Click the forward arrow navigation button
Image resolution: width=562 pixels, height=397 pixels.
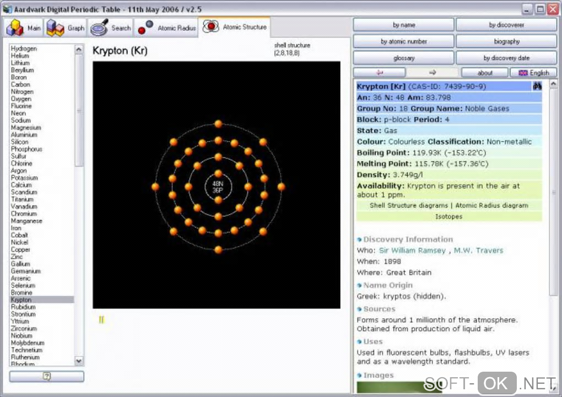433,72
